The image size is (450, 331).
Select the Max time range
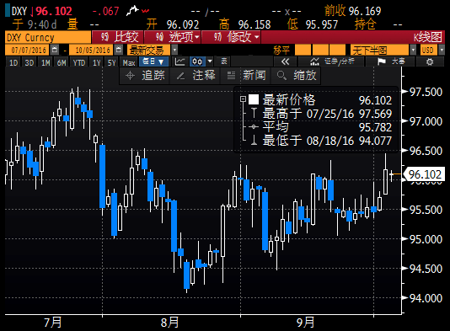pyautogui.click(x=129, y=62)
